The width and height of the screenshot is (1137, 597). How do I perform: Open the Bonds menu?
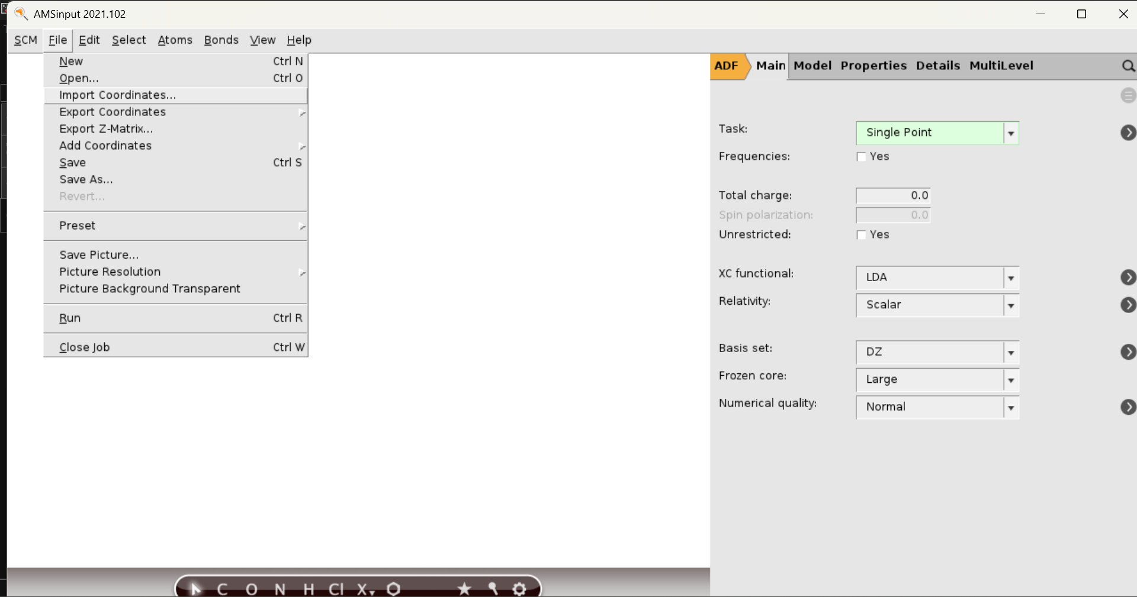coord(221,40)
